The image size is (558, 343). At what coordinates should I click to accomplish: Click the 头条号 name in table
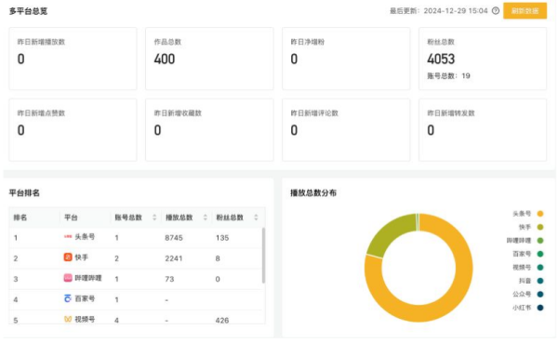[x=85, y=237]
